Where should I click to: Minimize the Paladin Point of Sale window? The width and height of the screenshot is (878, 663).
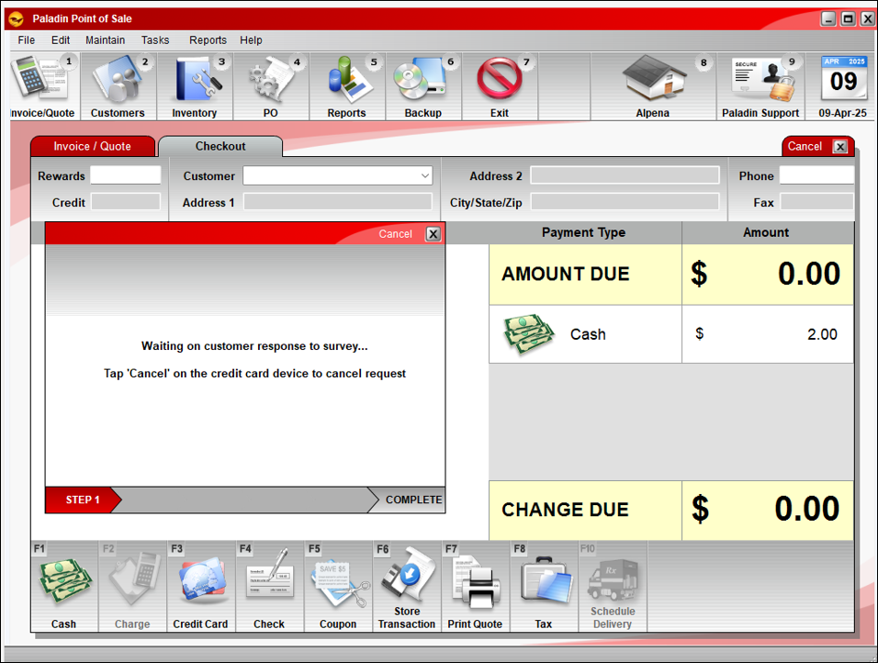click(828, 18)
